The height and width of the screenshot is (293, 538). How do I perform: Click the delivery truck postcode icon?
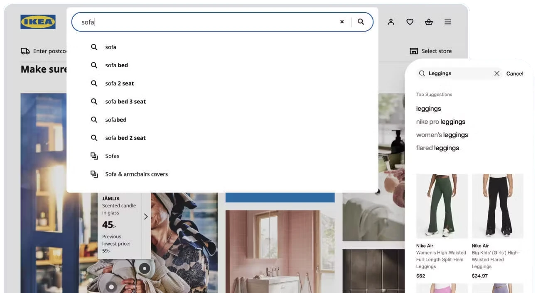tap(25, 51)
